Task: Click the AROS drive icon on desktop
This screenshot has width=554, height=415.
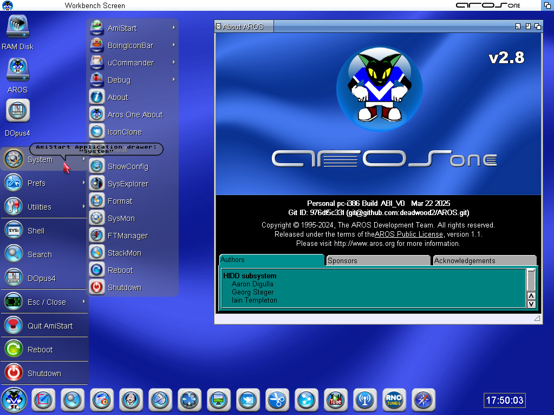Action: point(17,70)
